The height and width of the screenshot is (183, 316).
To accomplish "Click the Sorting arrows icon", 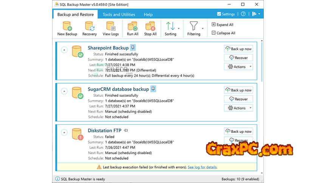I will (170, 26).
